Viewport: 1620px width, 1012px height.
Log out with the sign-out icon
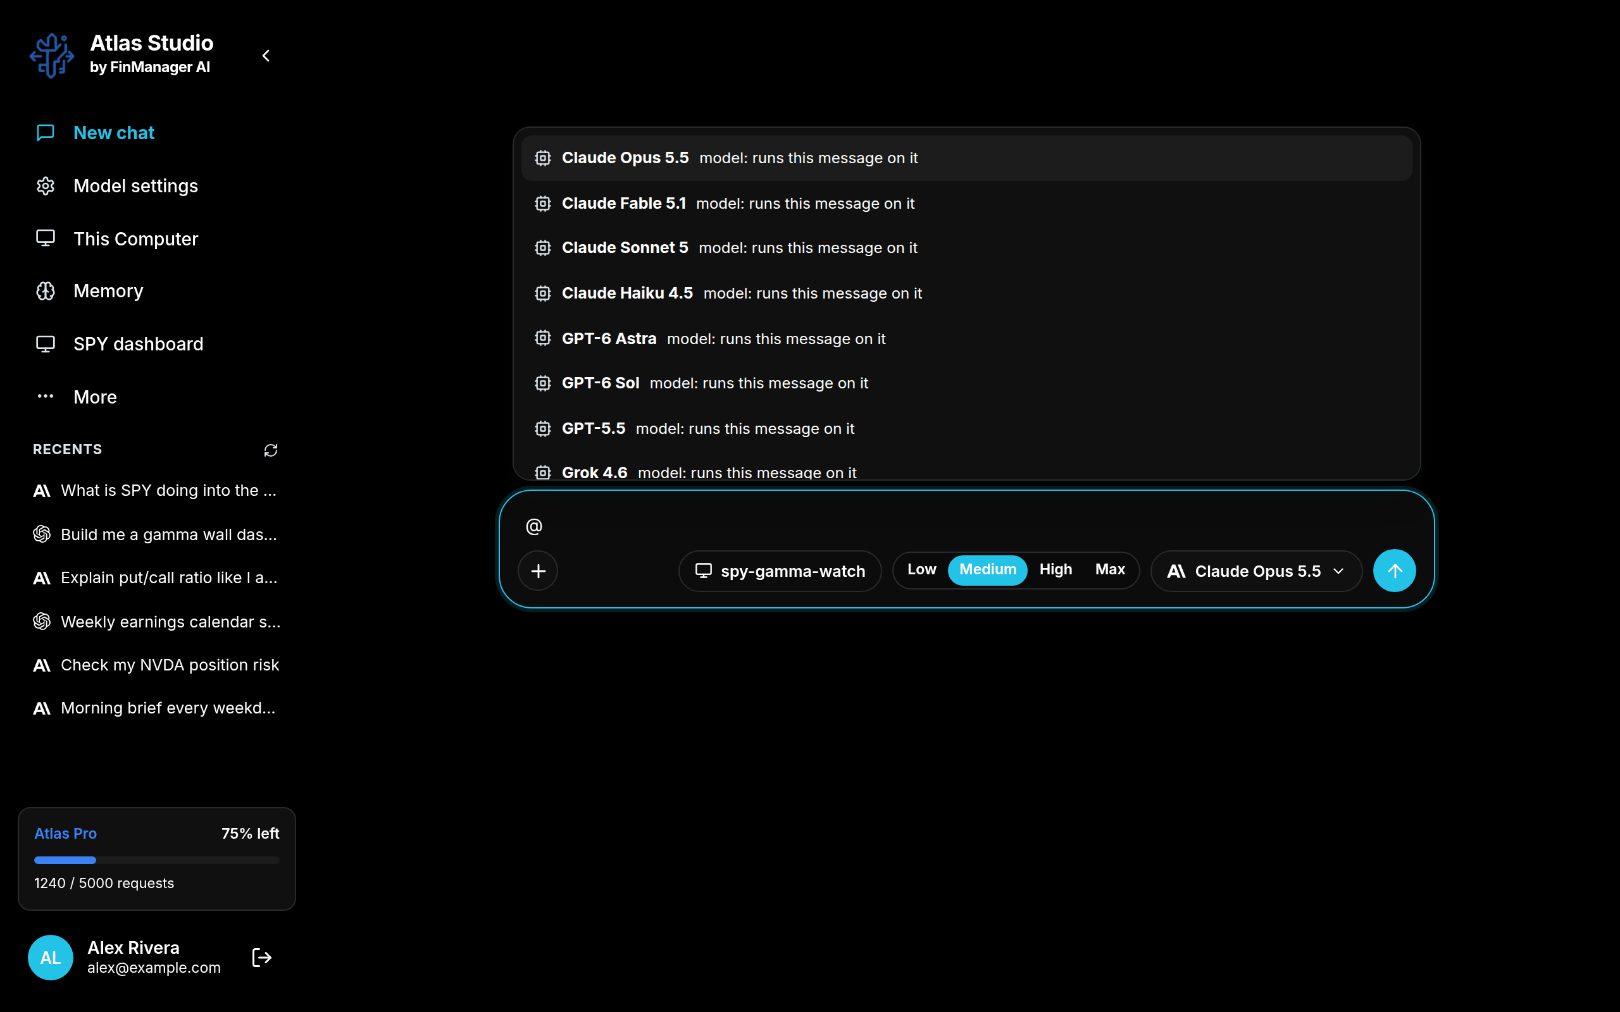262,958
